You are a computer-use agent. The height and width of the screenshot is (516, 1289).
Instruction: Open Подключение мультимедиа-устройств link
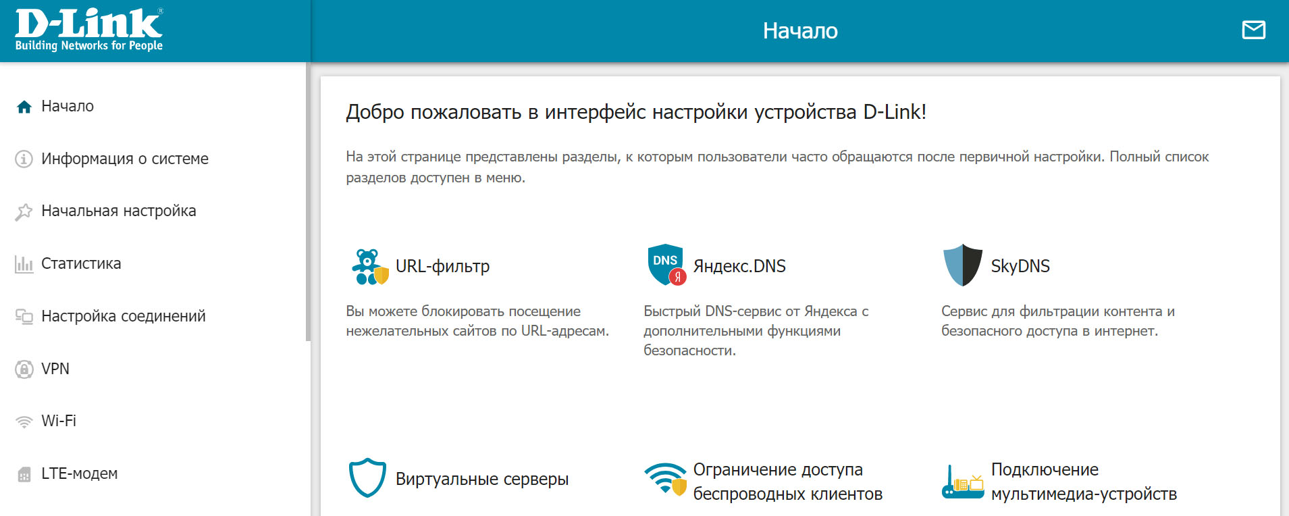[x=1084, y=482]
